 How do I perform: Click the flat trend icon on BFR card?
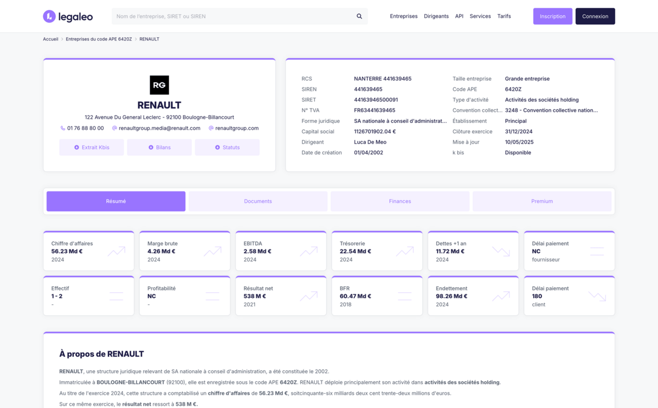coord(405,296)
